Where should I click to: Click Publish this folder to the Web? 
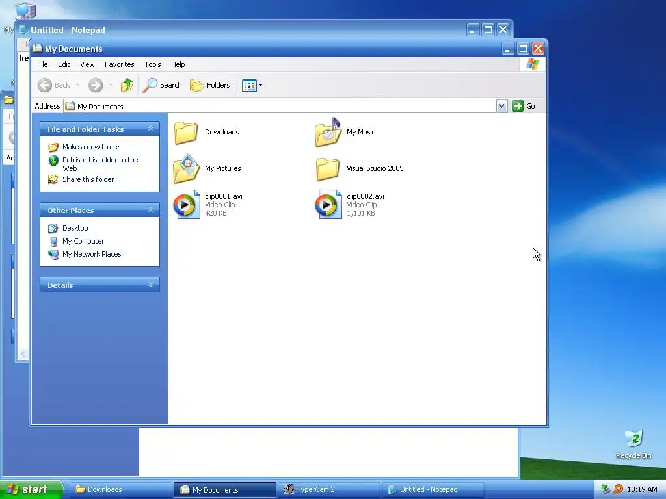click(x=100, y=164)
